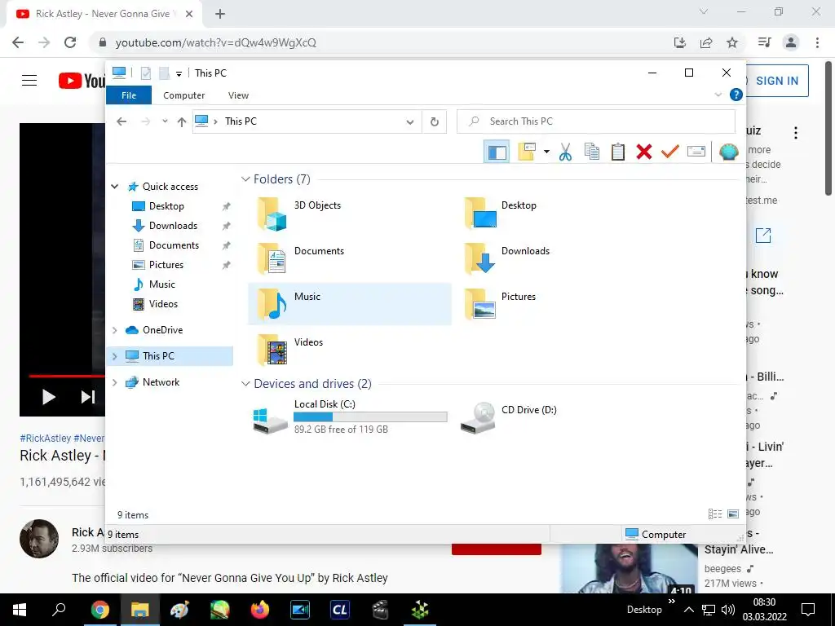Select Downloads under Quick access
Image resolution: width=835 pixels, height=626 pixels.
173,226
